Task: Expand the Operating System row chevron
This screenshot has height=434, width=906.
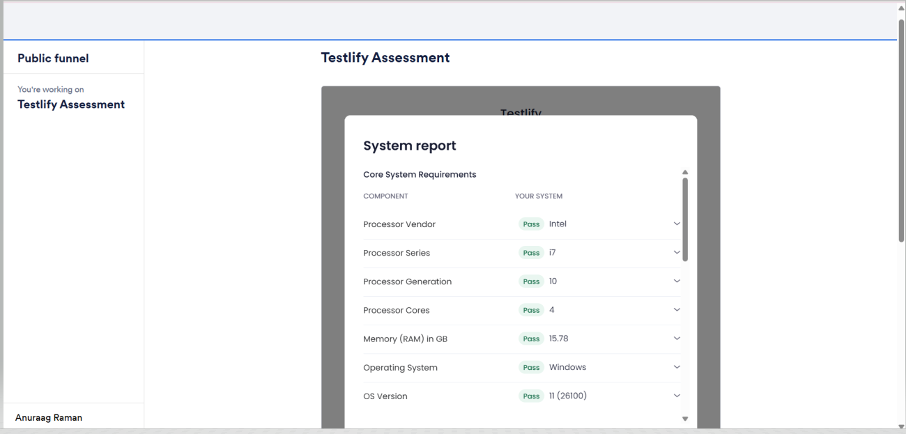Action: [x=676, y=367]
